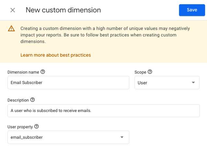This screenshot has height=155, width=207.
Task: Save the new custom dimension
Action: coord(192,10)
